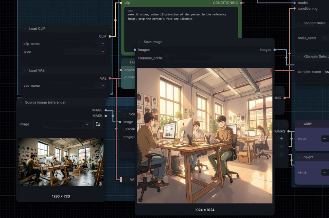Click the browse folder icon for image
The height and width of the screenshot is (218, 329).
98,124
